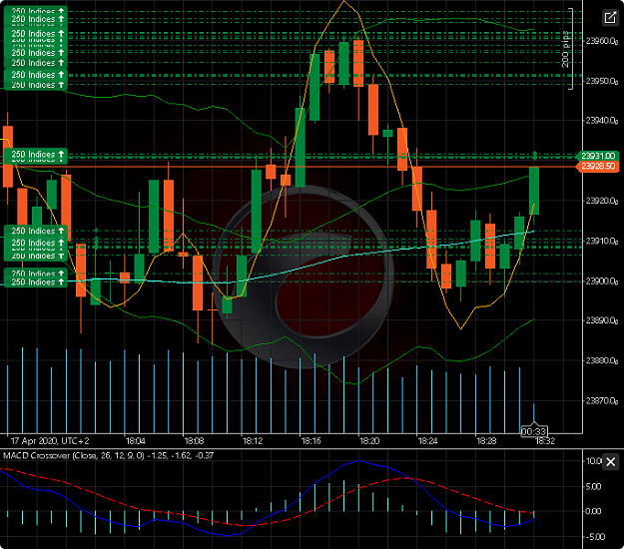
Task: Click the 18:04 time axis label
Action: (136, 441)
